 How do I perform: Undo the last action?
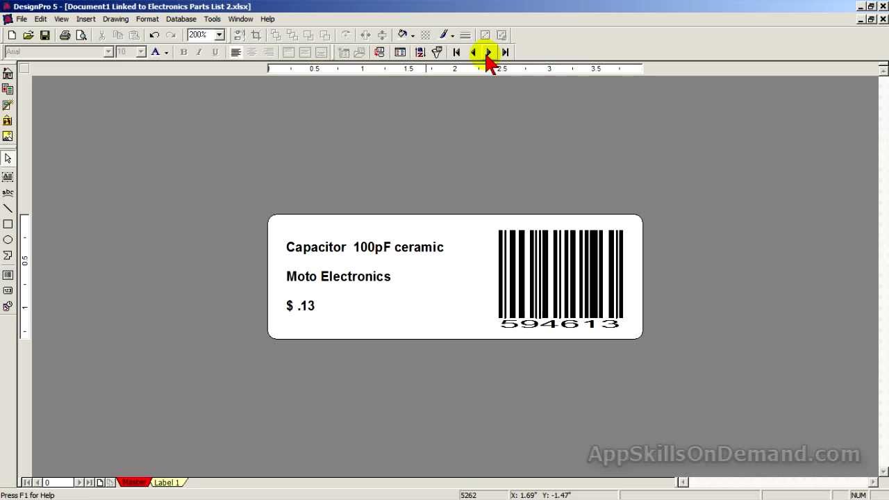click(154, 35)
